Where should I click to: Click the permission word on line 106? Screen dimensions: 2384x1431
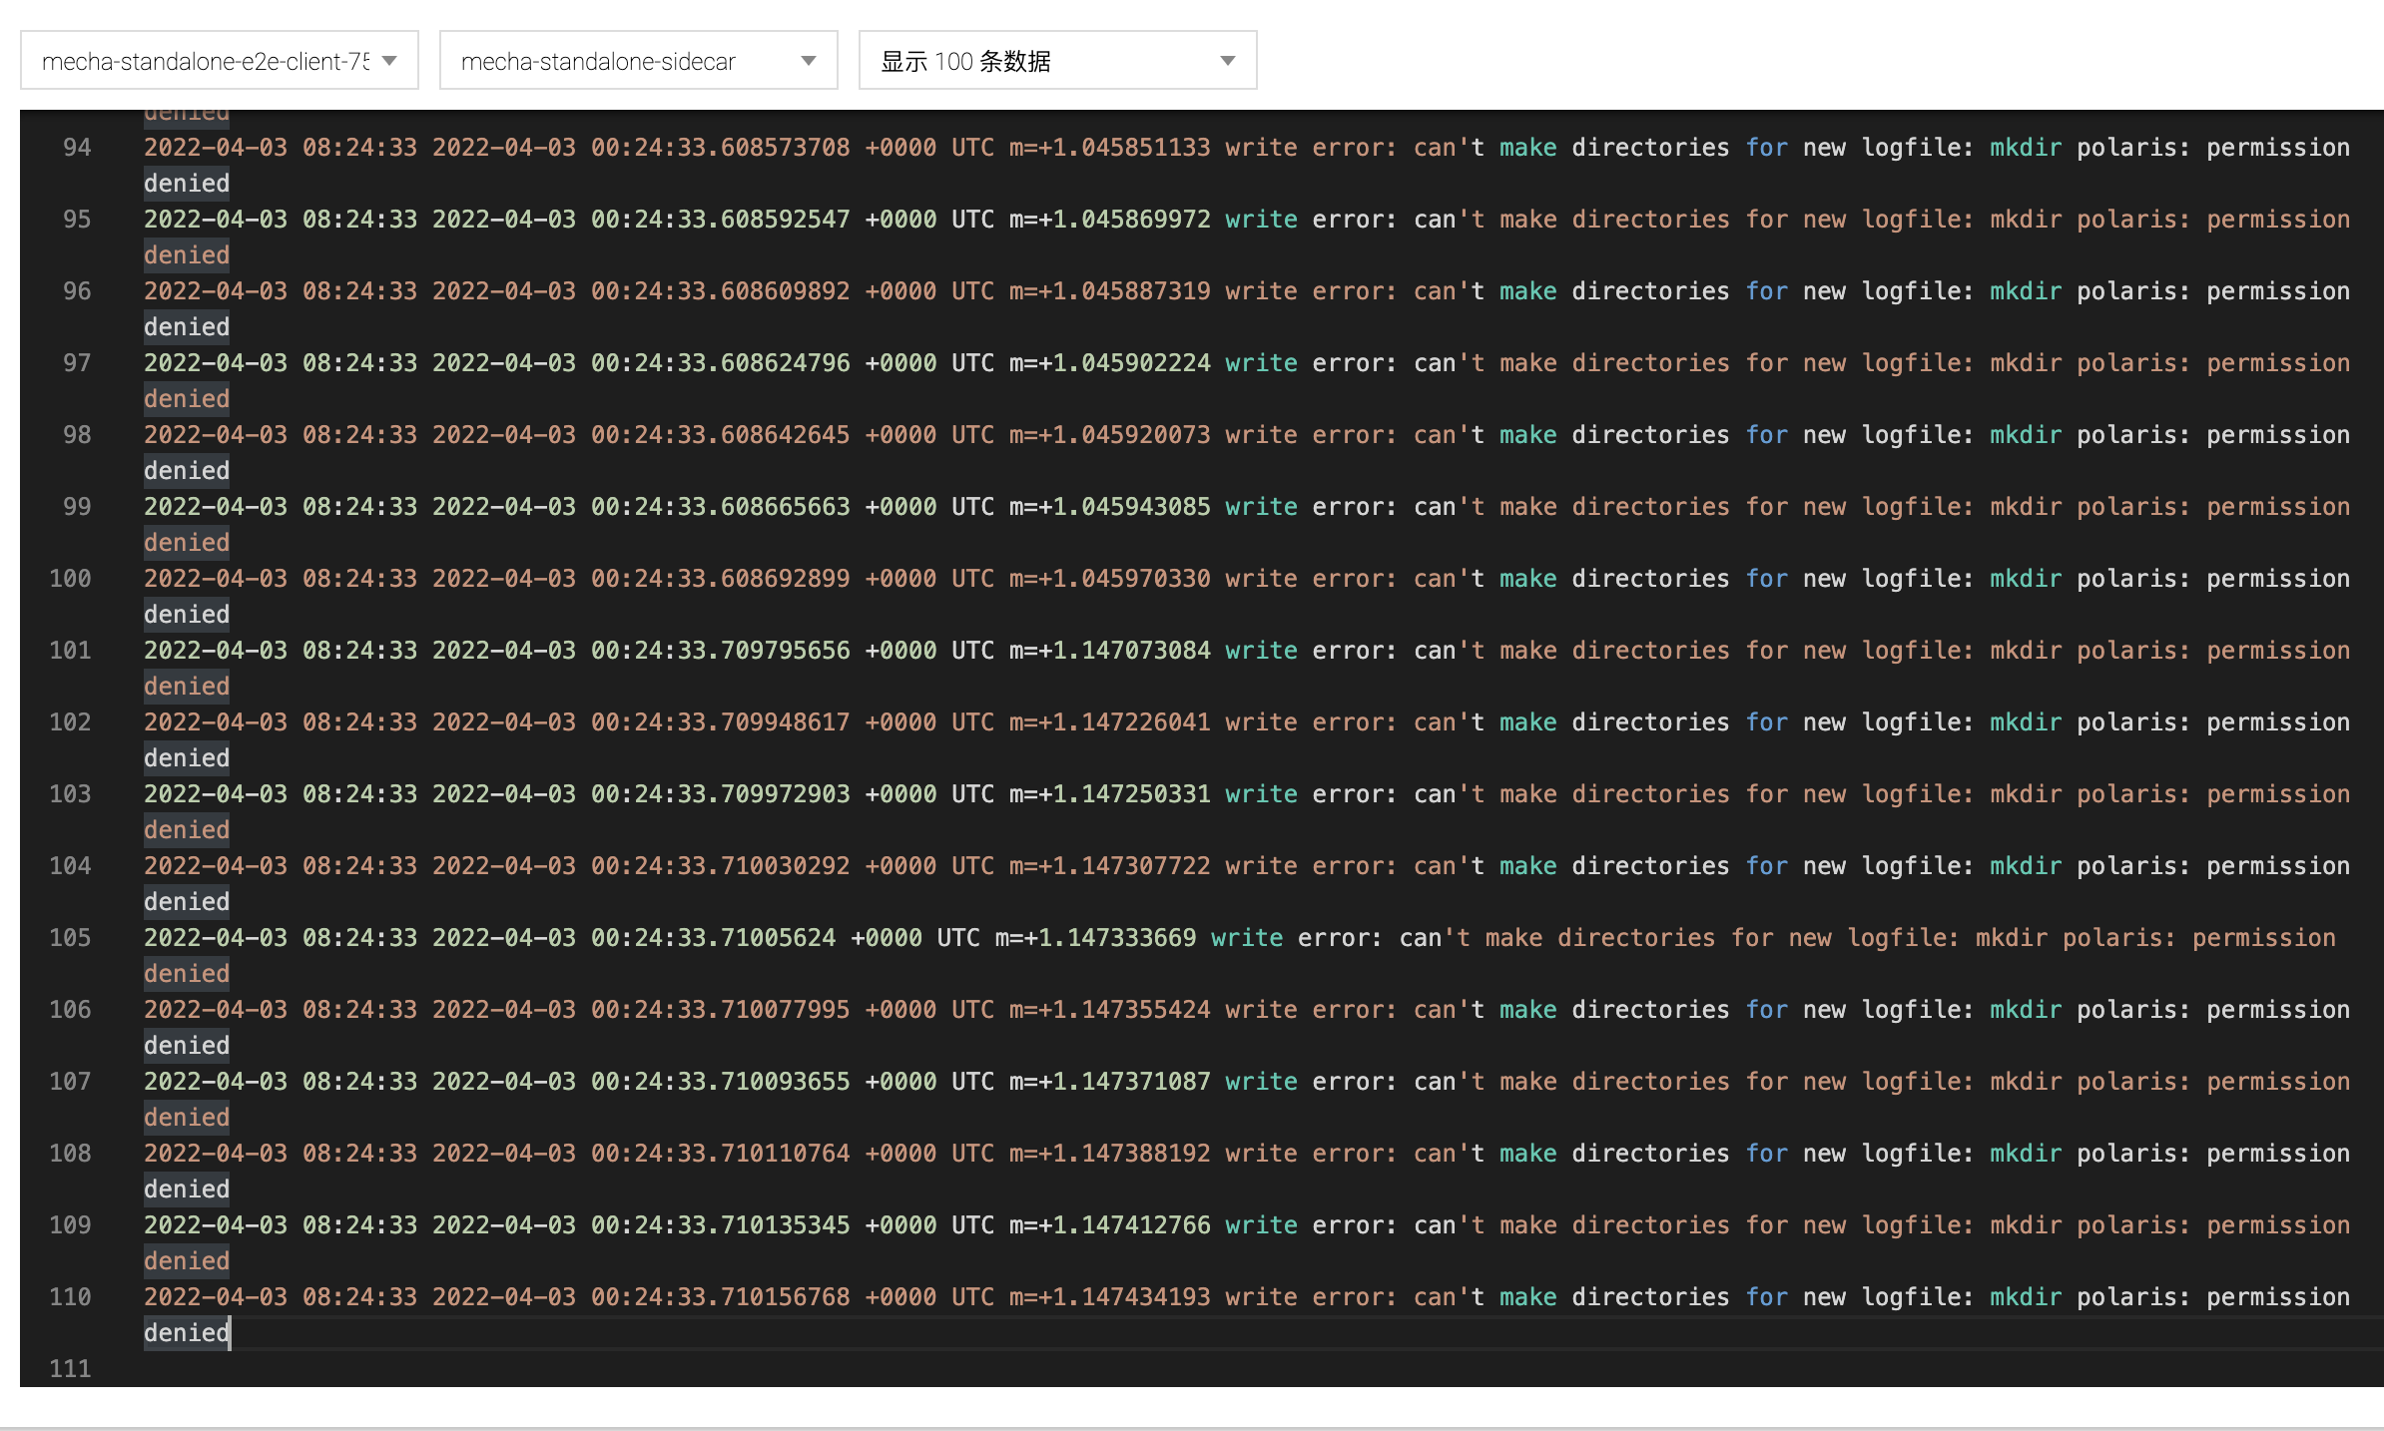pyautogui.click(x=2277, y=1009)
